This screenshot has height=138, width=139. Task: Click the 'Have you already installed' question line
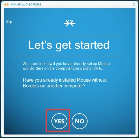pyautogui.click(x=65, y=80)
